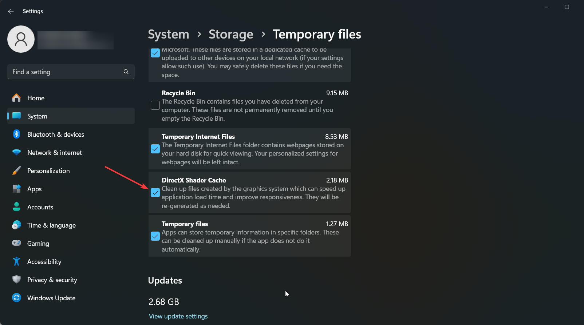
Task: Go back using the back arrow
Action: coord(11,11)
